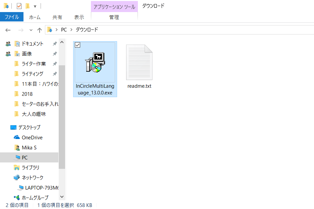Open the quick access toolbar customize dropdown

pos(35,6)
